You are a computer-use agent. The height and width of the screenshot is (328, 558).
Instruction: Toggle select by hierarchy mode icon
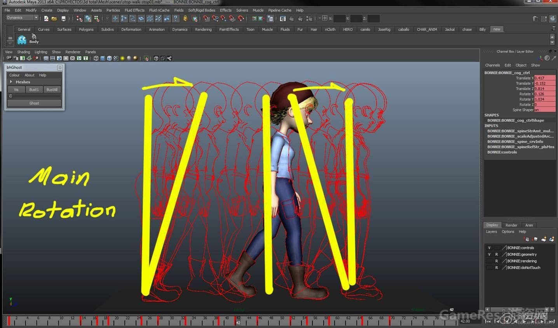(x=79, y=18)
